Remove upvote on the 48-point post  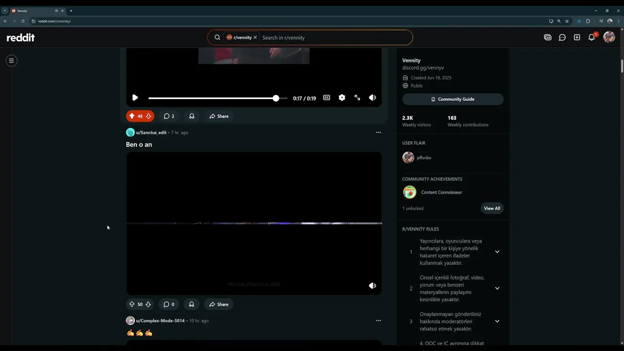[132, 116]
